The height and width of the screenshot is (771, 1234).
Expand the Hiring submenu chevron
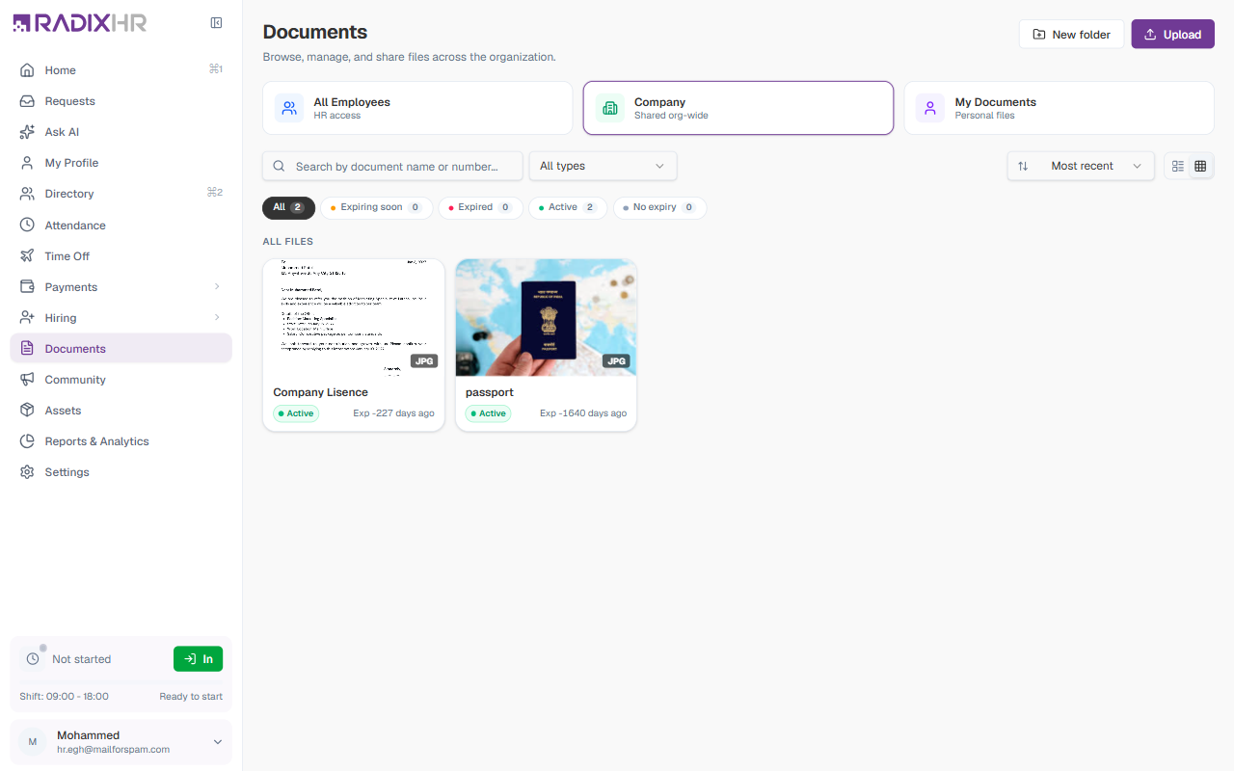coord(217,318)
